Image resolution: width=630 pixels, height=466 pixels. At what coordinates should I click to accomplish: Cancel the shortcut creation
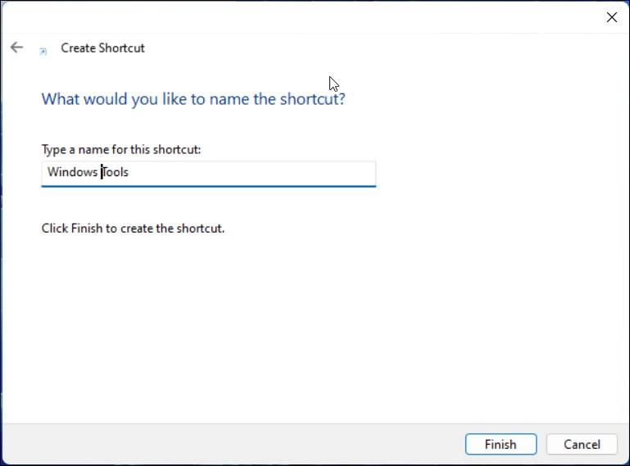(582, 444)
